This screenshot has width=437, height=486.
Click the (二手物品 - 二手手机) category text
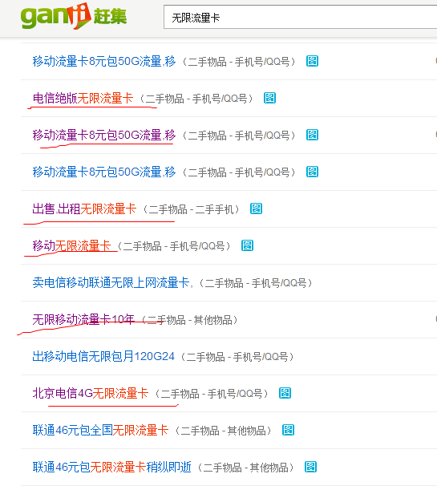pos(192,209)
